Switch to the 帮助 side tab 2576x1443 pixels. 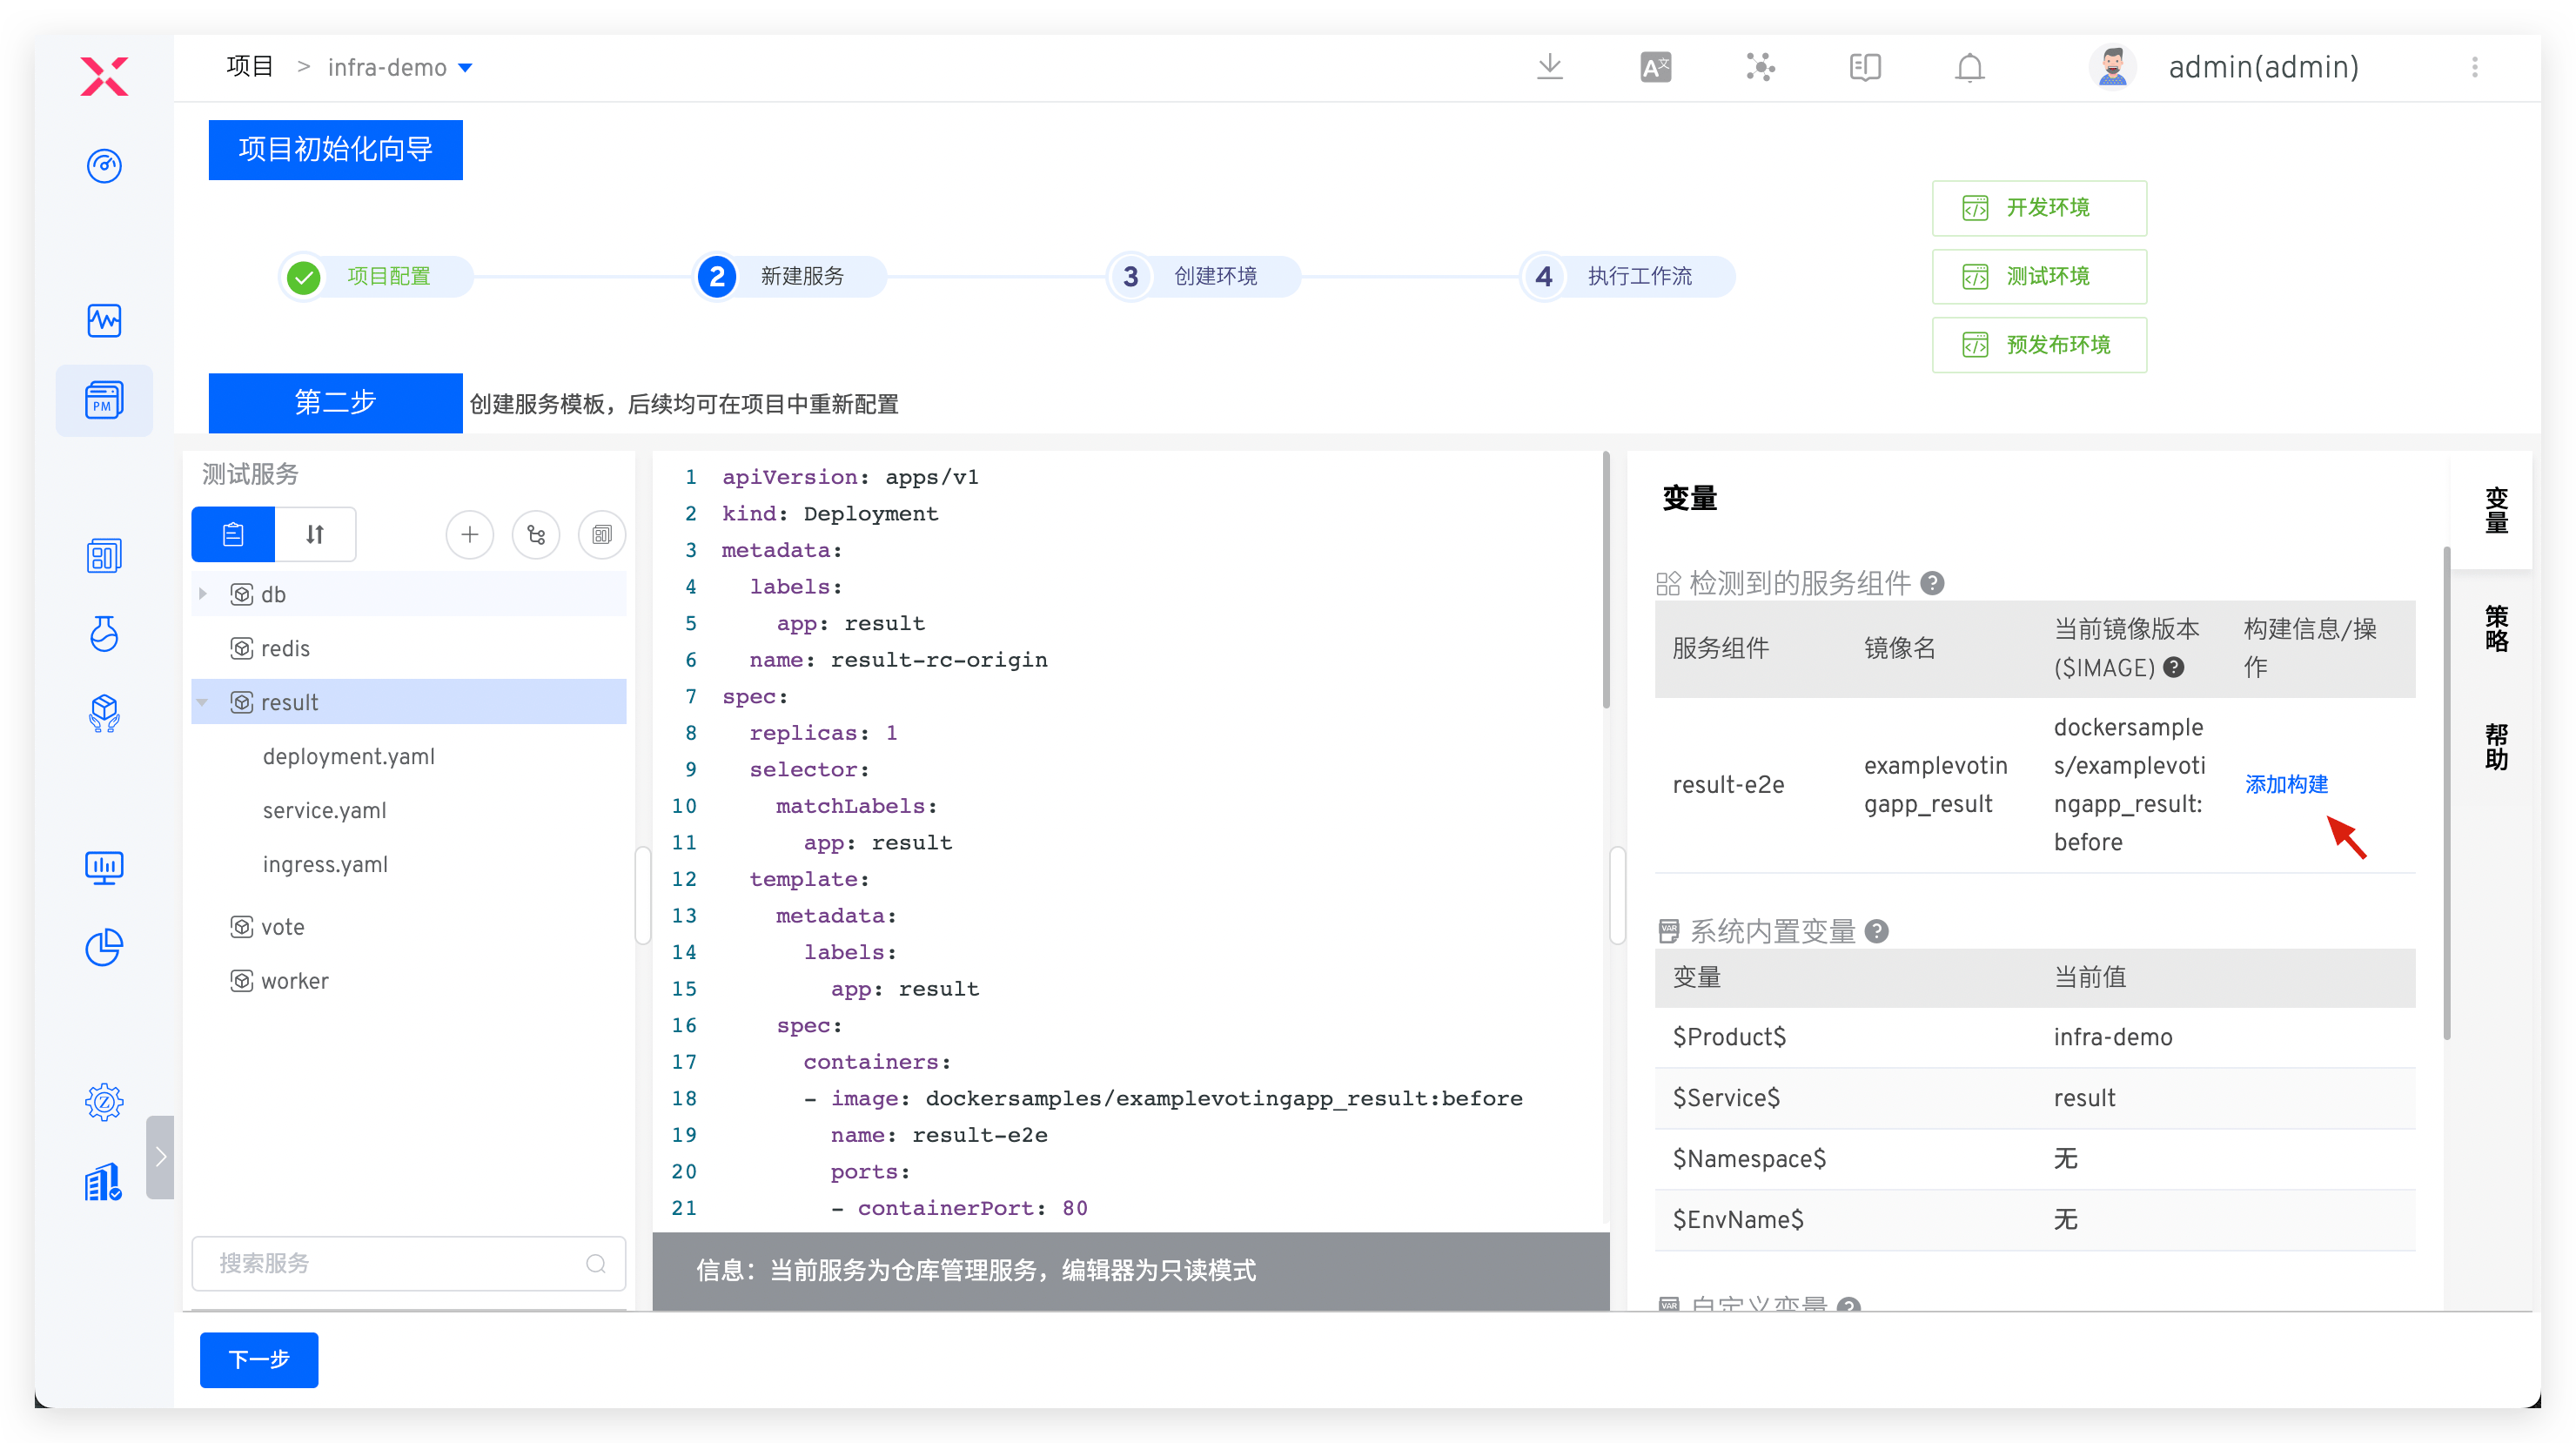coord(2496,746)
